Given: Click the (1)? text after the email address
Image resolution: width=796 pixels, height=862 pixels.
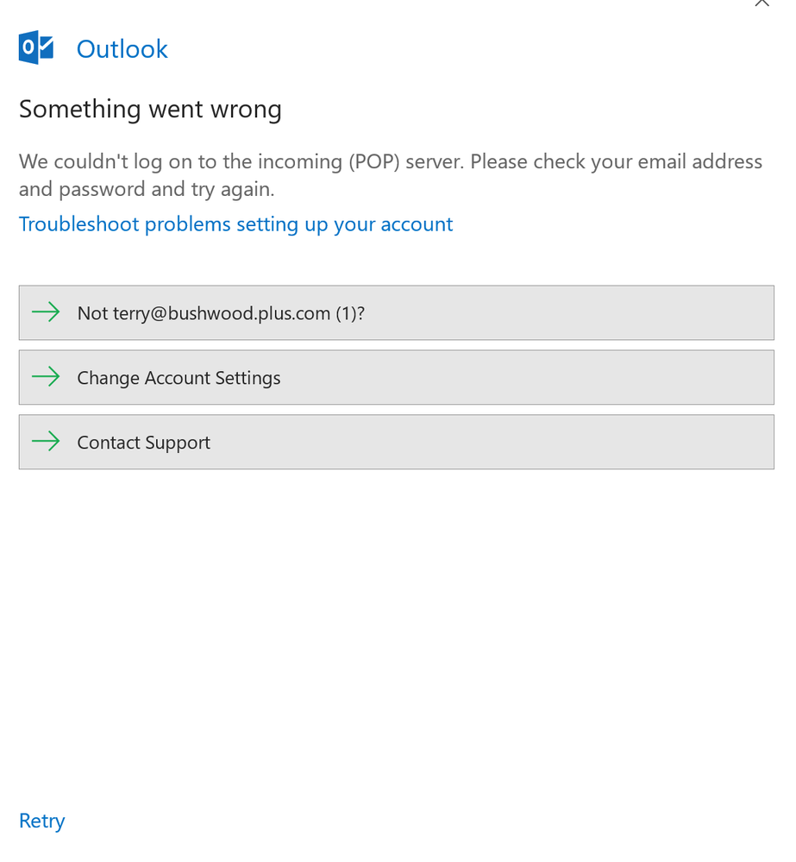Looking at the screenshot, I should [350, 313].
